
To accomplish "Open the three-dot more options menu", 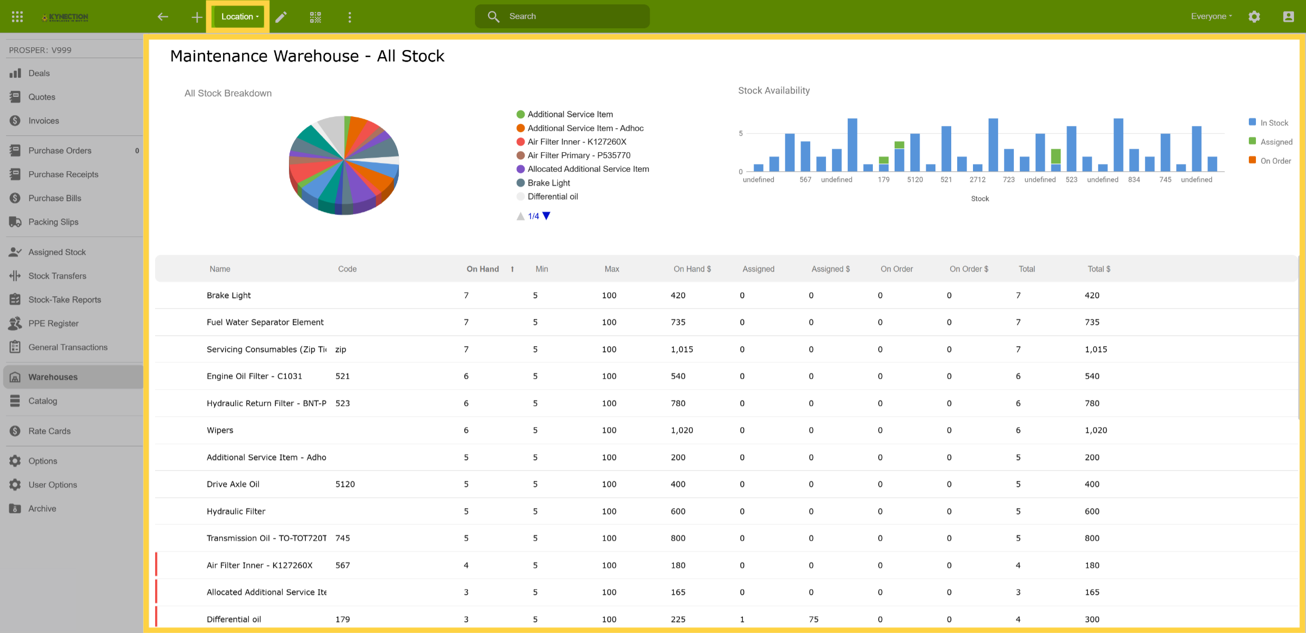I will (x=350, y=17).
